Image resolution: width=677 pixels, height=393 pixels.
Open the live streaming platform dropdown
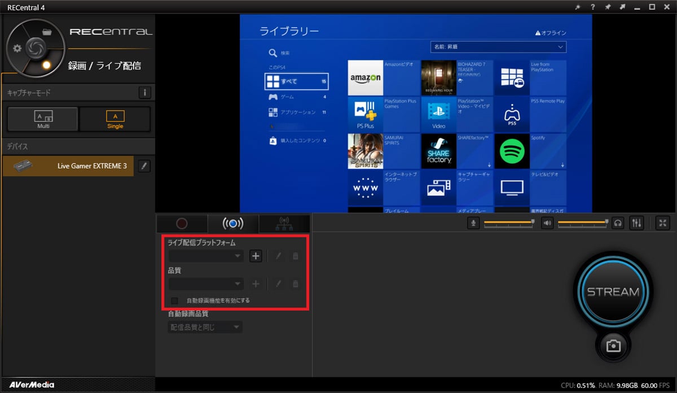click(x=206, y=256)
